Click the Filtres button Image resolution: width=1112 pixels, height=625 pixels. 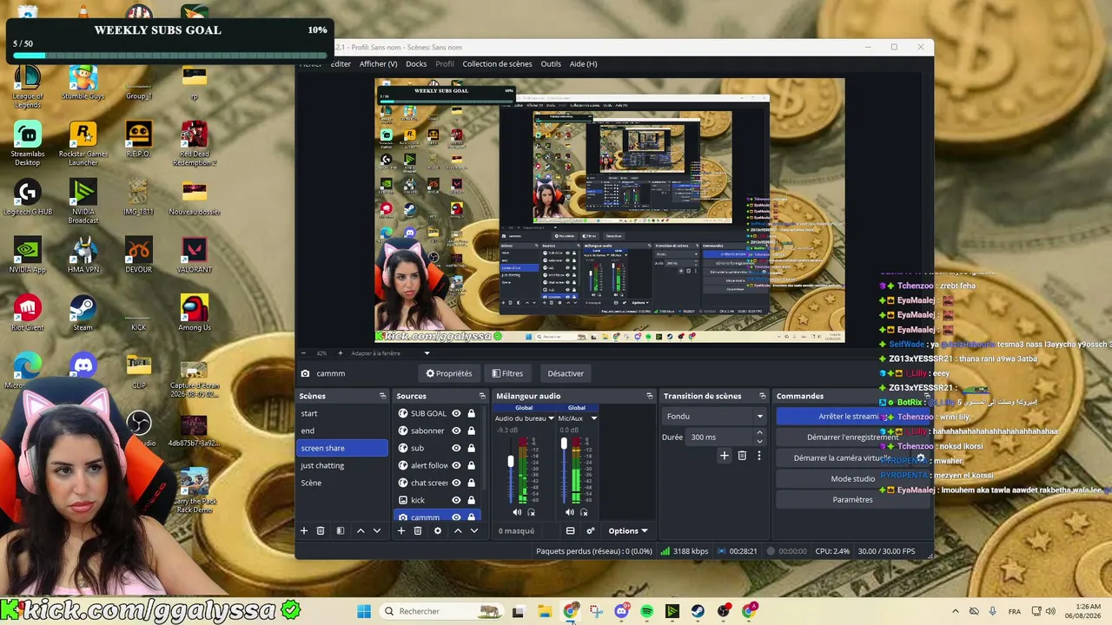507,373
